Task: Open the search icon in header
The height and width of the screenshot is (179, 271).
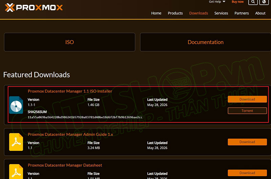Action: (253, 2)
